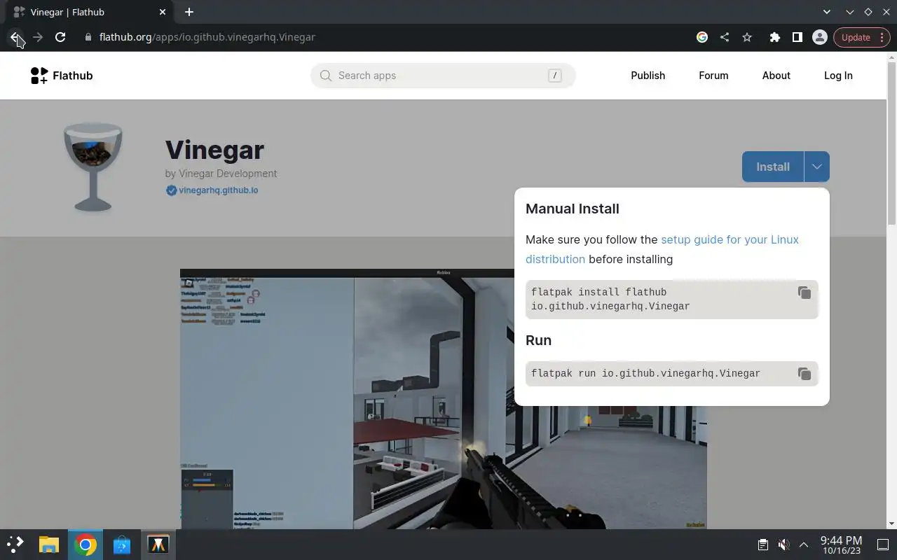
Task: Open the Konsole-like taskbar app icon
Action: point(158,545)
